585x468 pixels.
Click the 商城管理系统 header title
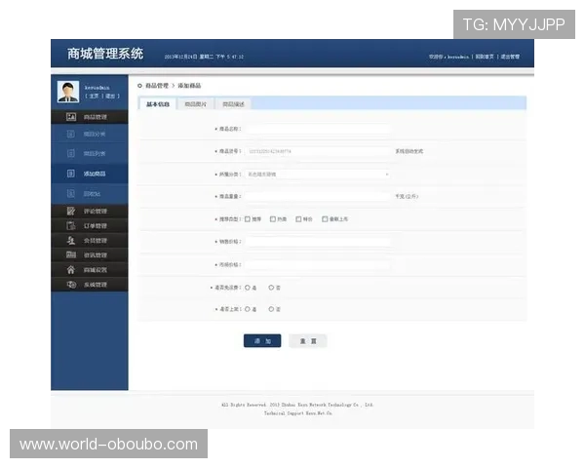click(x=105, y=54)
